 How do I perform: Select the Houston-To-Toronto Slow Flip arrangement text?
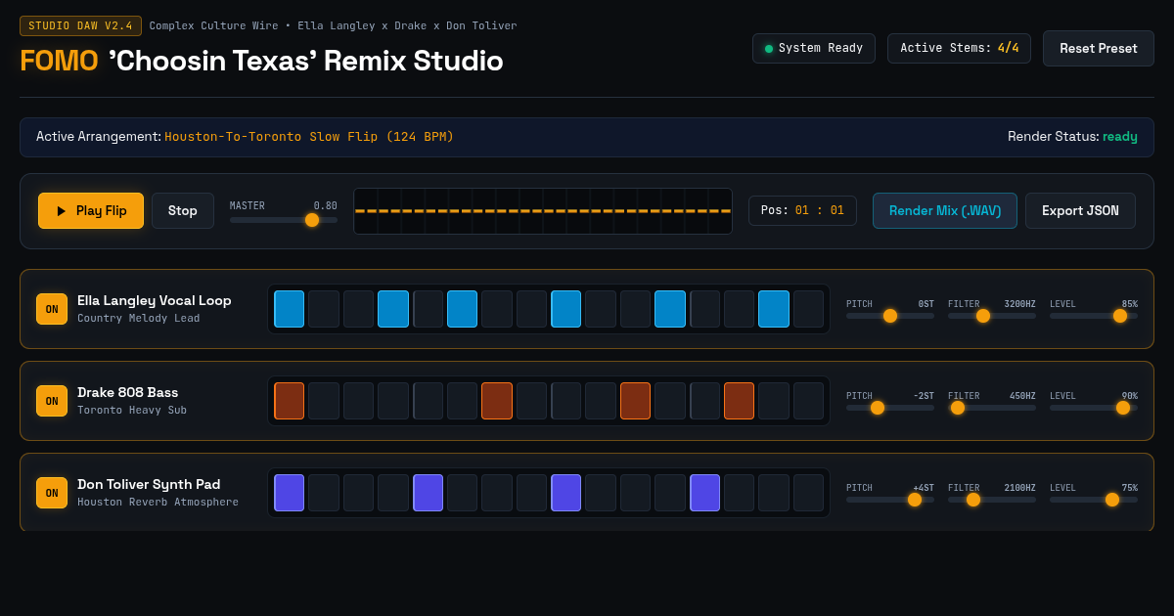tap(309, 137)
